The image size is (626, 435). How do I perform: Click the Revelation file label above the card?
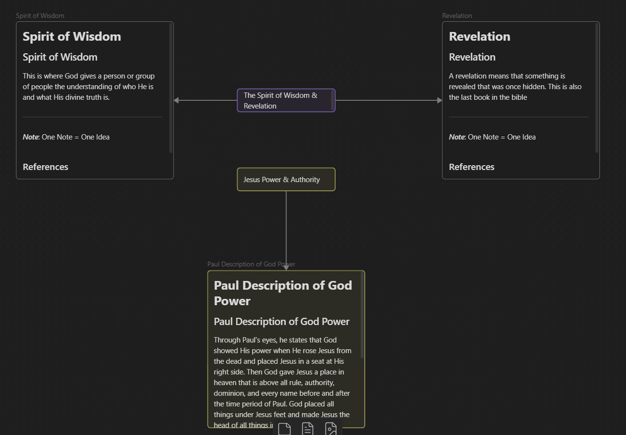click(457, 16)
